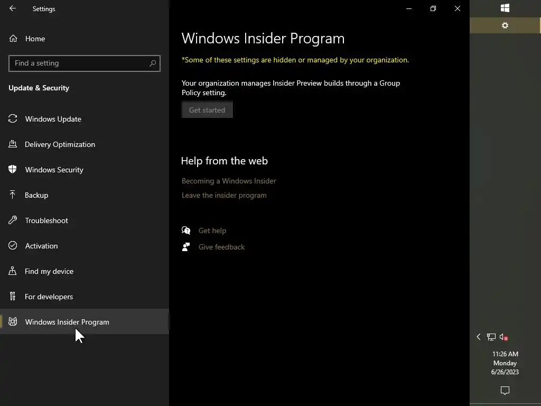Click the Get help link
Image resolution: width=541 pixels, height=406 pixels.
212,230
